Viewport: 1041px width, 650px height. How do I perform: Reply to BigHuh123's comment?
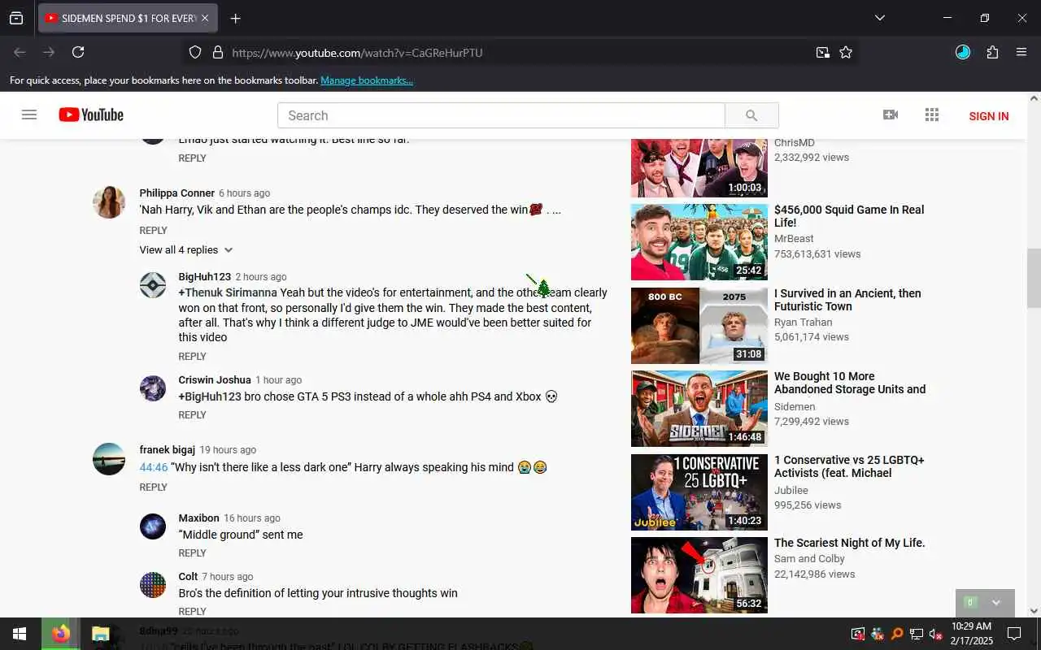(x=192, y=357)
